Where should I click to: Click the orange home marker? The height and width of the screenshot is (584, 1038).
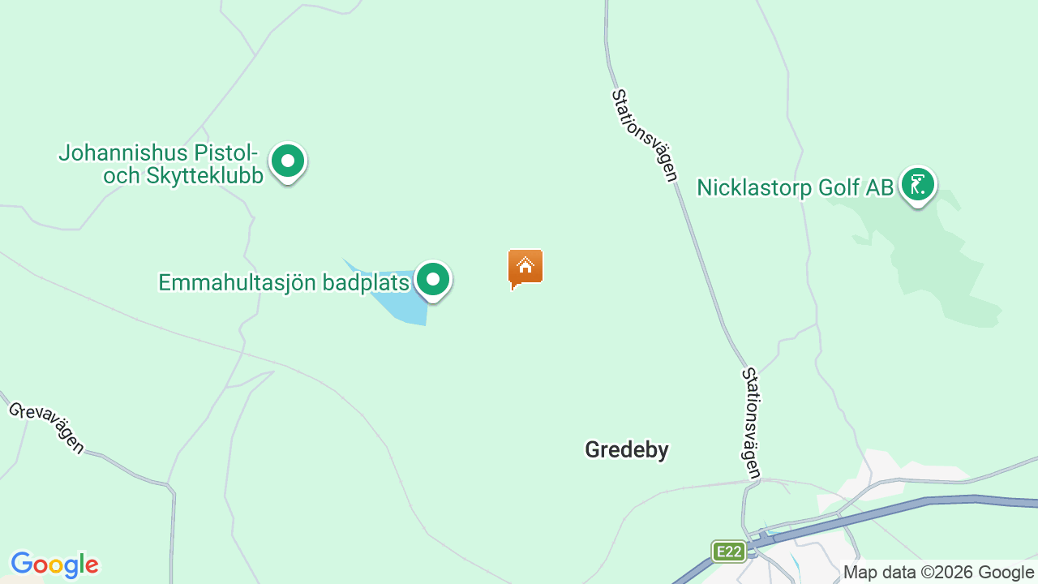(x=525, y=268)
